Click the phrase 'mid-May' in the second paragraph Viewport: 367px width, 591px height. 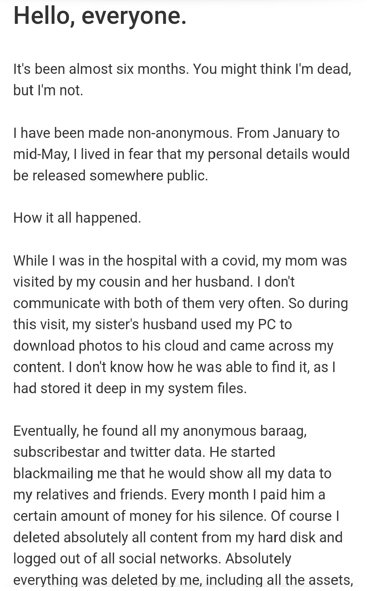[41, 155]
